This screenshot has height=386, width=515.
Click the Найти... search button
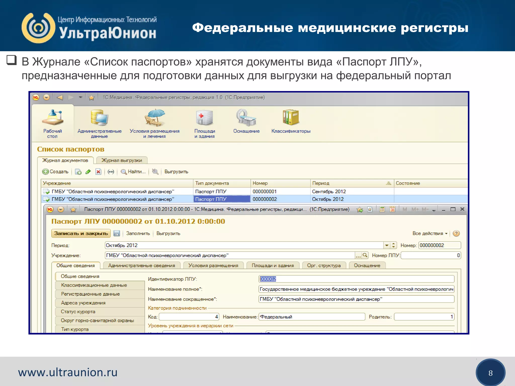(x=133, y=172)
